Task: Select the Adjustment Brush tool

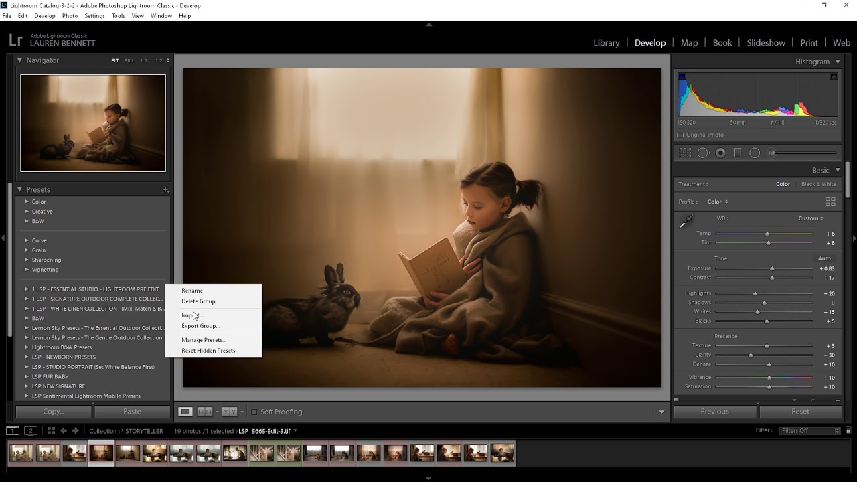Action: [x=771, y=153]
